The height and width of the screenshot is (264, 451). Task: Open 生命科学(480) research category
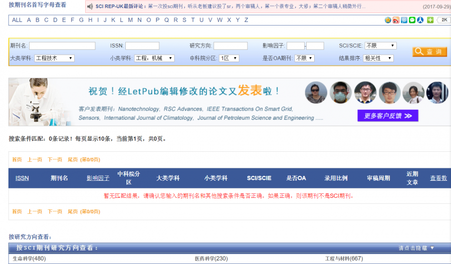(x=29, y=258)
